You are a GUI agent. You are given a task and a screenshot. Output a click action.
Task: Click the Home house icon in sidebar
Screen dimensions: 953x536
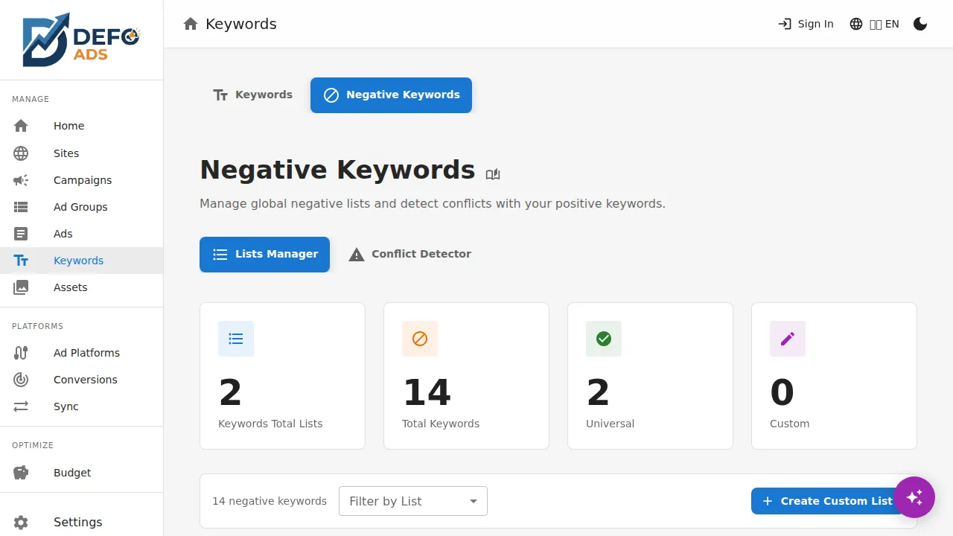coord(21,127)
